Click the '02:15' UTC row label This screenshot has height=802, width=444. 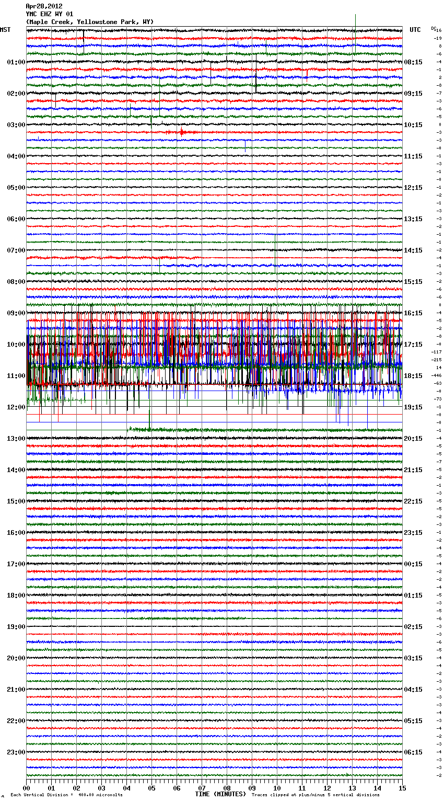pos(413,627)
